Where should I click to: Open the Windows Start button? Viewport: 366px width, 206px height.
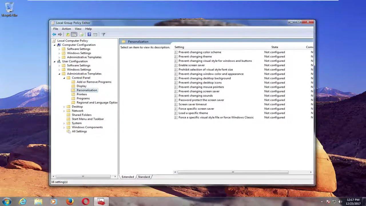click(x=7, y=201)
